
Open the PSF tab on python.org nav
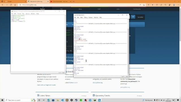pyautogui.click(x=61, y=9)
